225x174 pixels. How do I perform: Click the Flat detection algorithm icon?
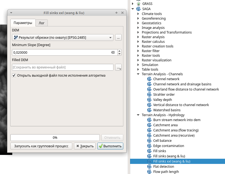point(149,167)
